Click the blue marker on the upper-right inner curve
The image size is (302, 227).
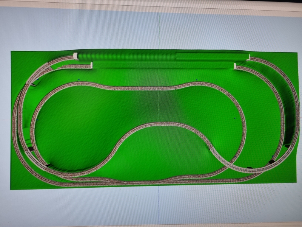(x=196, y=80)
